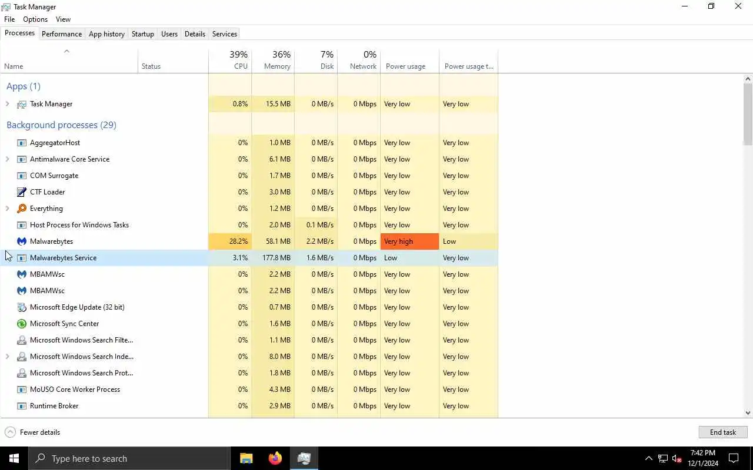
Task: Sort processes by Name column header
Action: click(69, 61)
